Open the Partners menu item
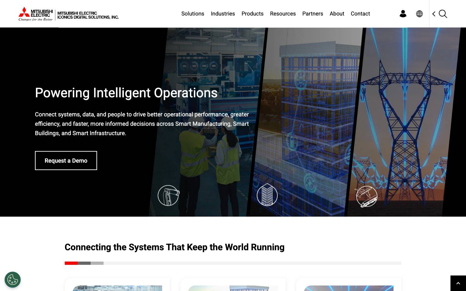 pos(313,14)
